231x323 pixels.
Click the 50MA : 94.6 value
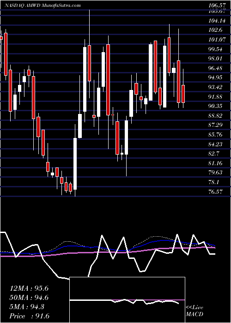tap(29, 298)
